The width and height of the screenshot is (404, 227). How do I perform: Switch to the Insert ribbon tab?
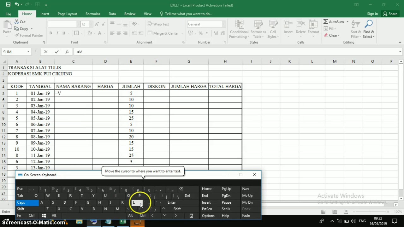click(45, 14)
